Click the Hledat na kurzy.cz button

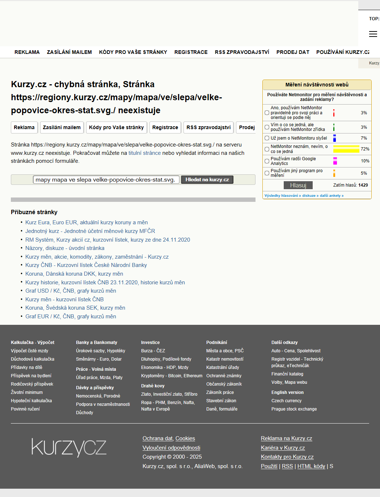click(x=207, y=179)
